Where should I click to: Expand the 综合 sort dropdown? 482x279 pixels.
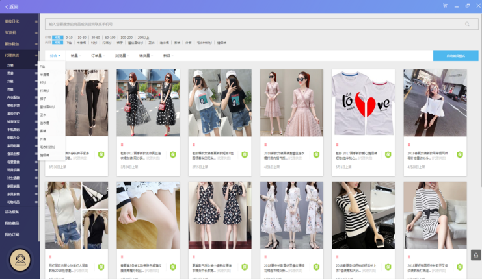55,56
